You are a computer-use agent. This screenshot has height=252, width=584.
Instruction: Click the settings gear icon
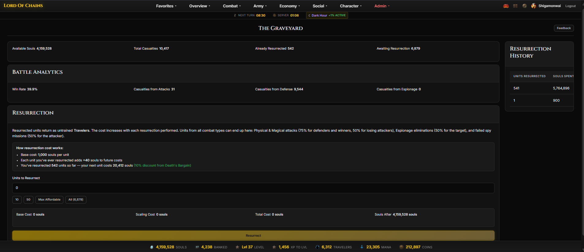(525, 6)
